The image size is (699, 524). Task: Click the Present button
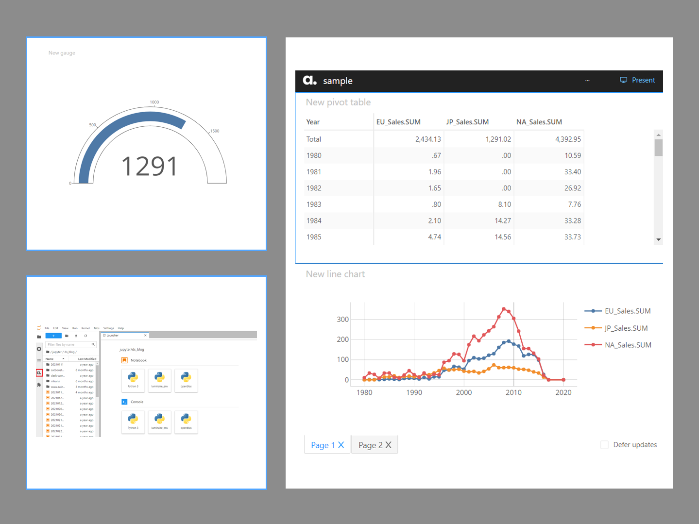click(637, 80)
